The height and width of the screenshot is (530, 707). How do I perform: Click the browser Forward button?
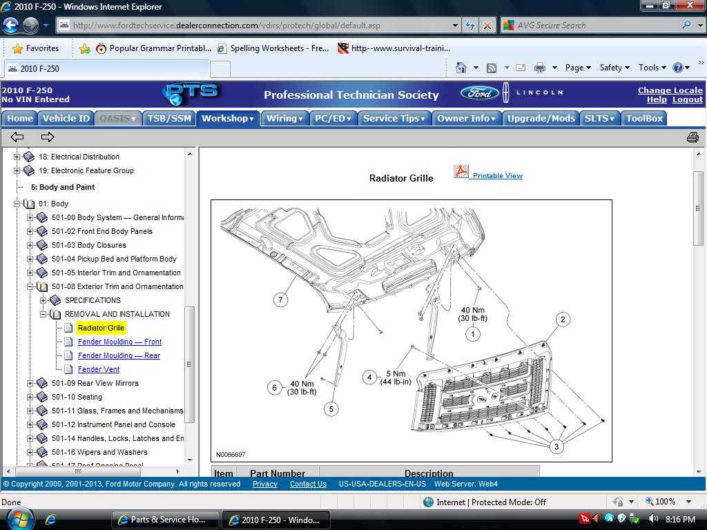(30, 25)
